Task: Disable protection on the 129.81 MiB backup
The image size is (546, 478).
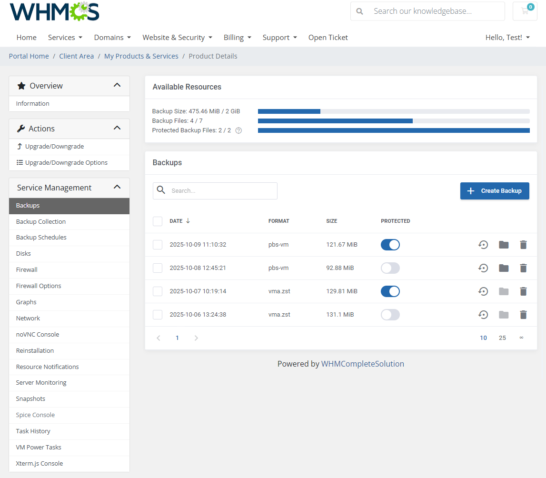Action: (x=390, y=291)
